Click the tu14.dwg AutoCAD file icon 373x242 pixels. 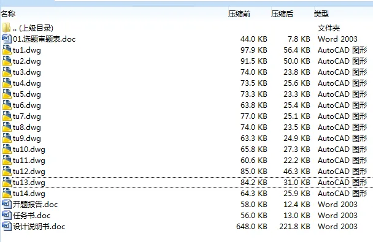(7, 194)
